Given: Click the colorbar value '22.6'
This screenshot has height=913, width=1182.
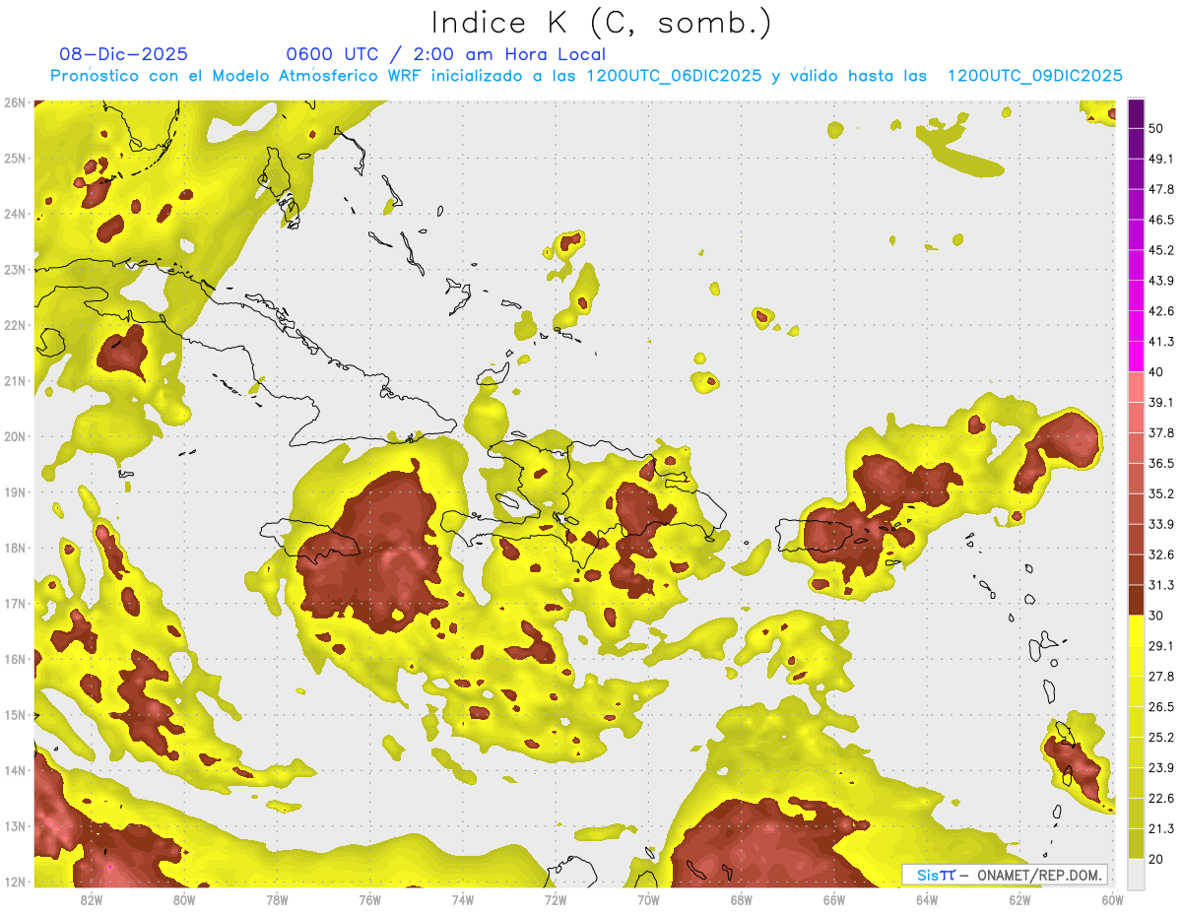Looking at the screenshot, I should coord(1161,799).
